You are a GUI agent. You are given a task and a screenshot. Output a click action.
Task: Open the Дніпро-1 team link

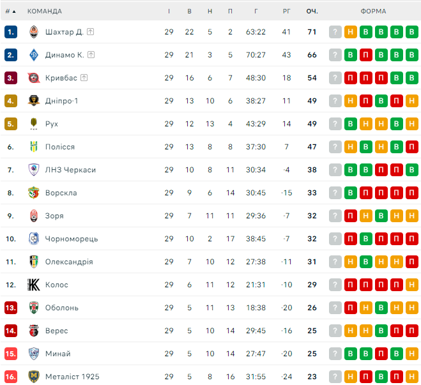(61, 101)
